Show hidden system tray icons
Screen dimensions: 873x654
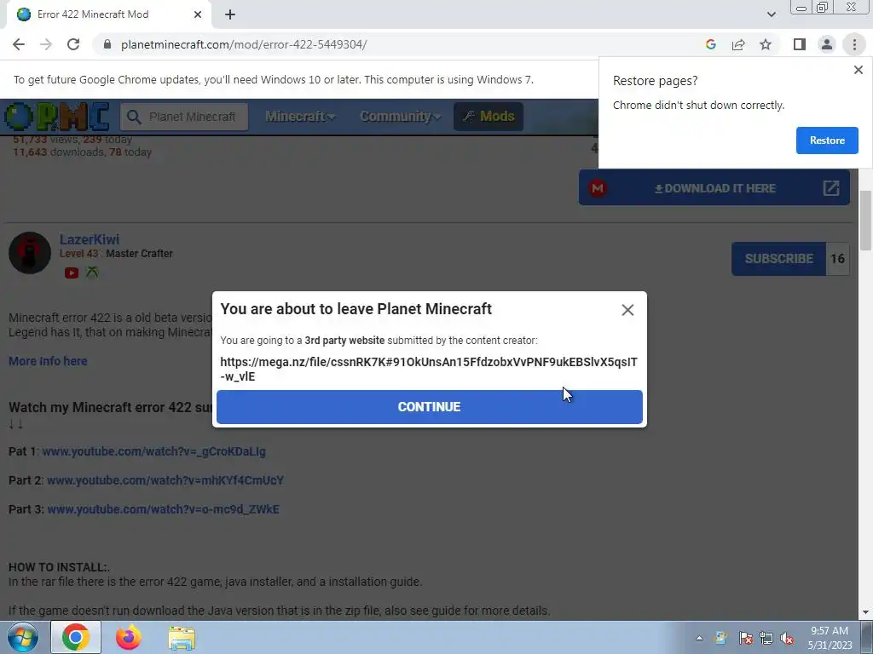(x=699, y=638)
